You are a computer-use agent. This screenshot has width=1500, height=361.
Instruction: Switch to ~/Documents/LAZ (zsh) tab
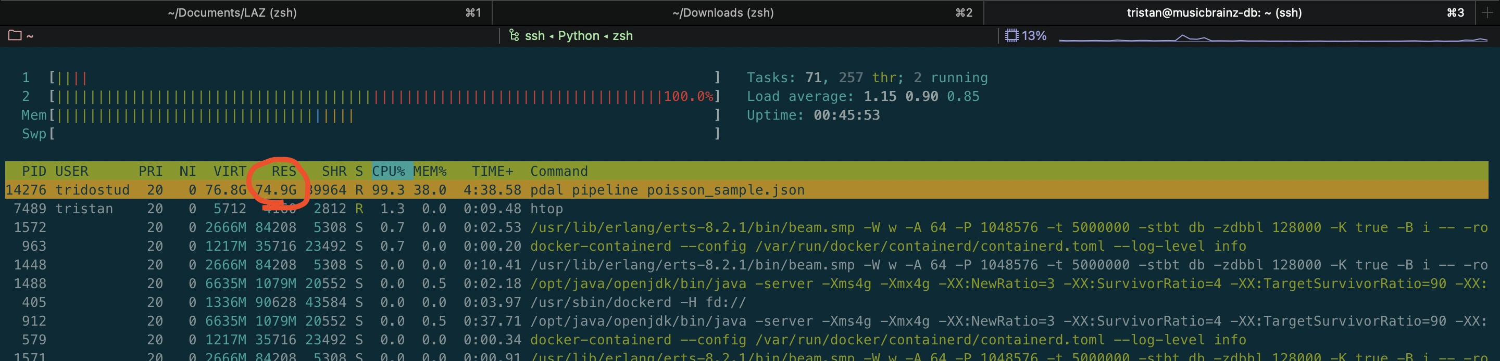(x=232, y=13)
